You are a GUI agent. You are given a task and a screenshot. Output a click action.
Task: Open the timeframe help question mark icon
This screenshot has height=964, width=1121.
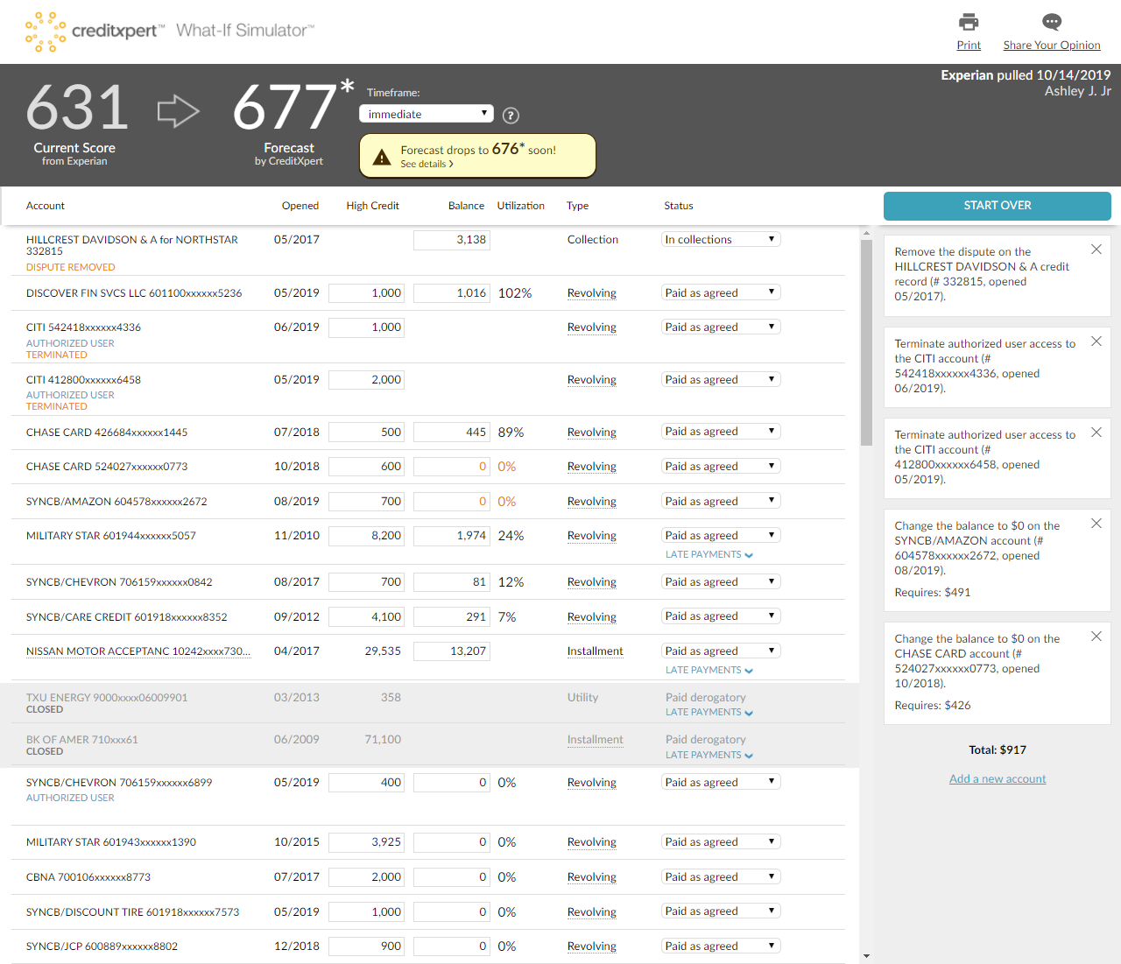click(x=511, y=116)
